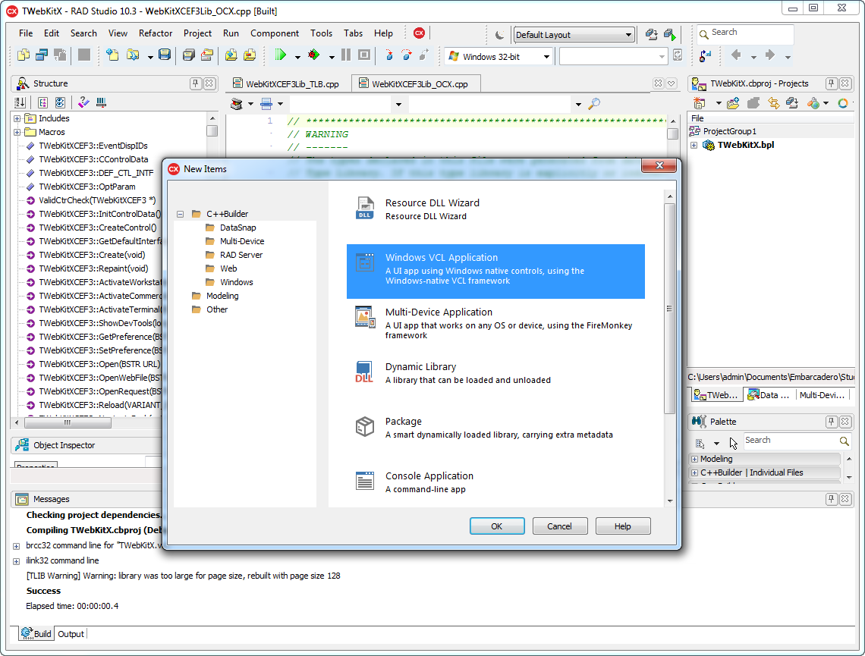Switch to the Output tab in Messages

tap(71, 634)
